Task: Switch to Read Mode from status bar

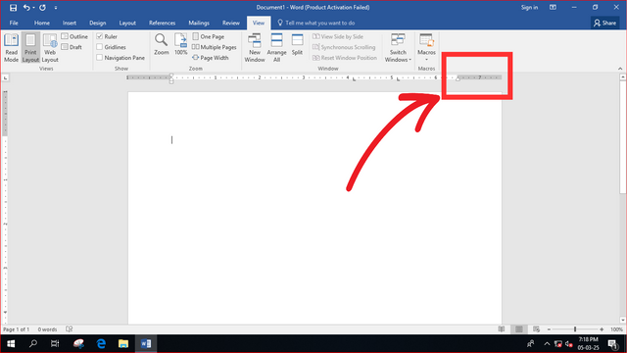Action: point(502,329)
